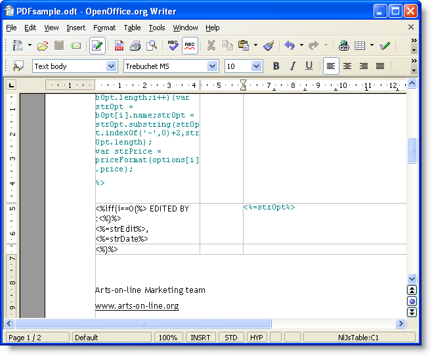The width and height of the screenshot is (432, 356).
Task: Open the Table menu
Action: (132, 28)
